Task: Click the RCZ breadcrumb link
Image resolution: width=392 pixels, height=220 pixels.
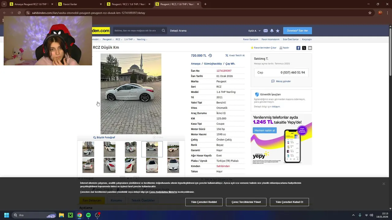Action: (118, 39)
